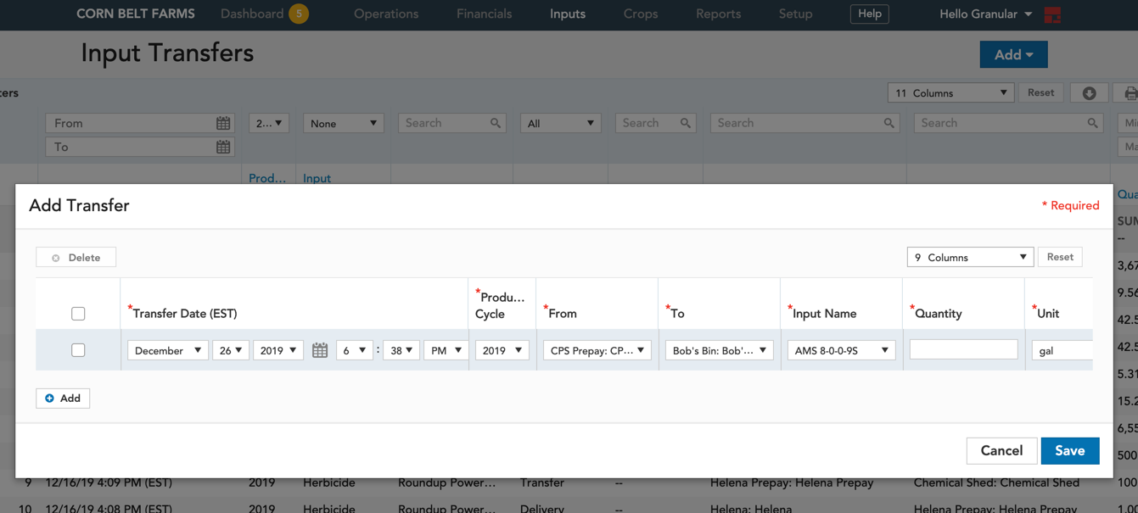The height and width of the screenshot is (513, 1138).
Task: Open the None filter dropdown
Action: (x=344, y=124)
